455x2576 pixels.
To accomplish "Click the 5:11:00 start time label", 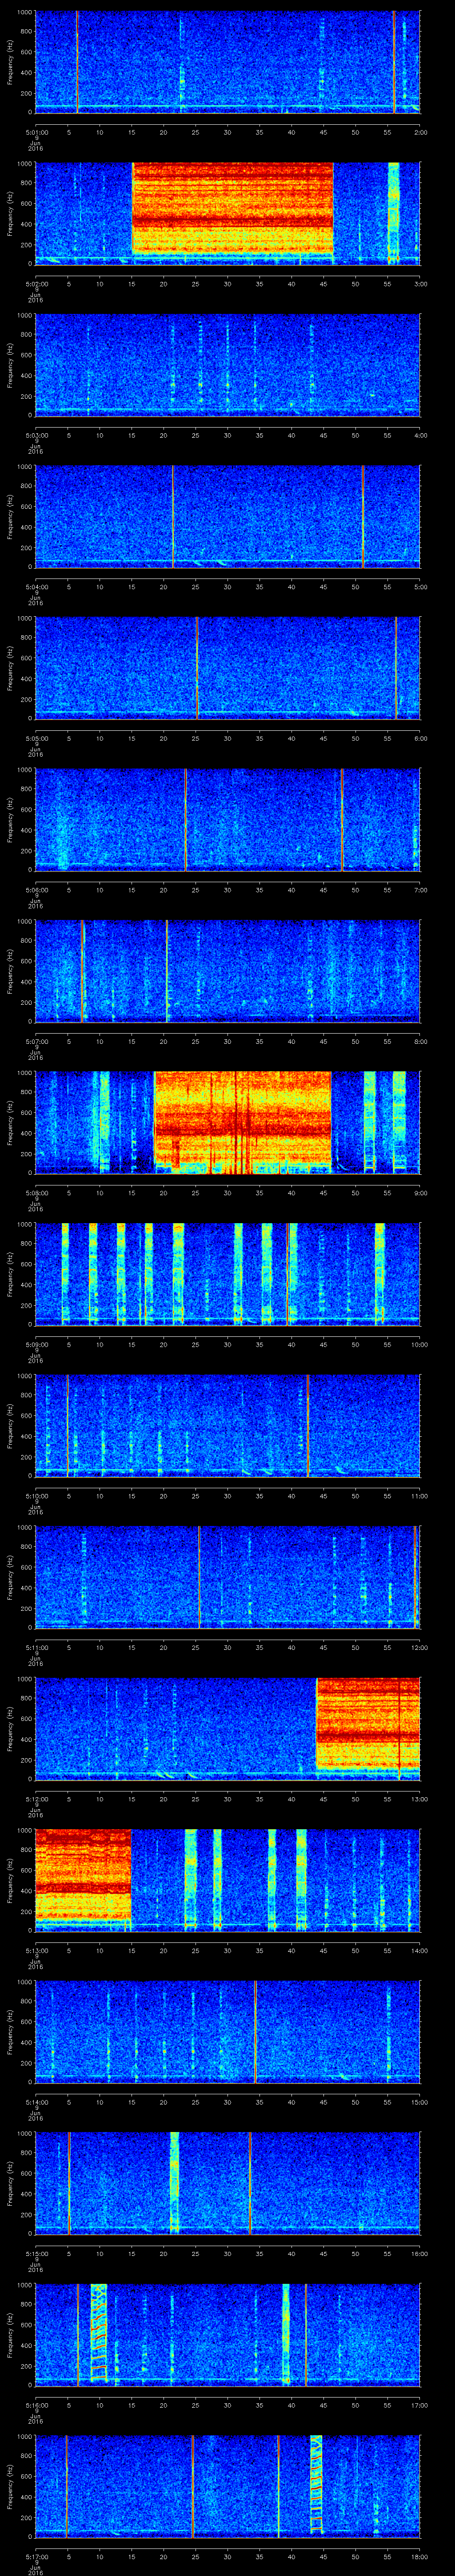I will (x=36, y=1648).
